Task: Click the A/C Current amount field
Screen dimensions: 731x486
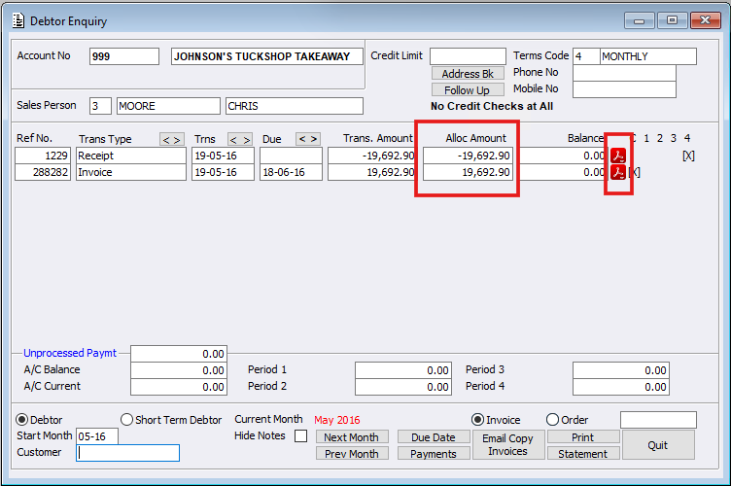Action: coord(179,387)
